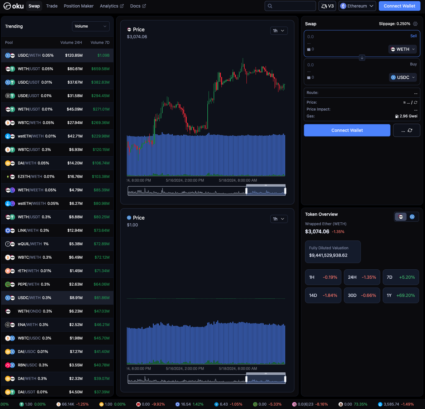Select the ENA/WETH 0.3% pool row
This screenshot has height=409, width=425.
click(57, 325)
